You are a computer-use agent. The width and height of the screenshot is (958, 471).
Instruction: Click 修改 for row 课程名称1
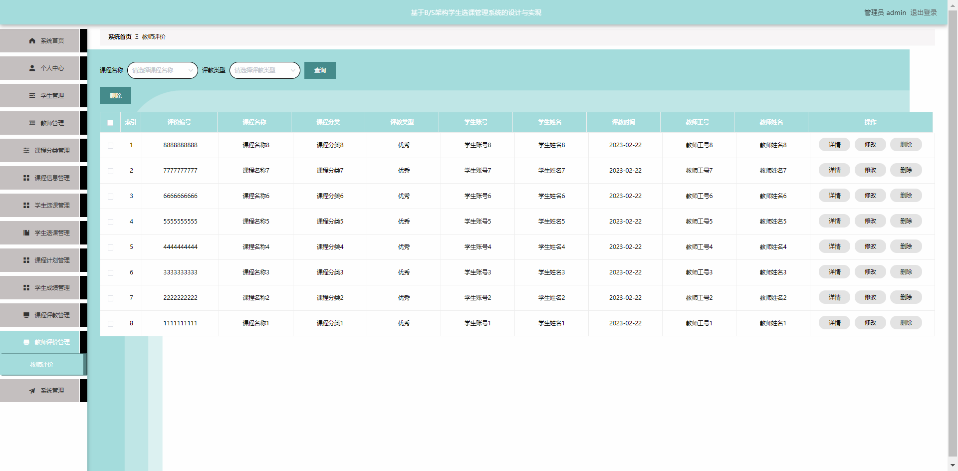[870, 323]
